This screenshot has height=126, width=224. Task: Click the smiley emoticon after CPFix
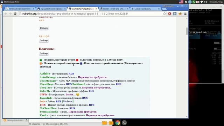[x=78, y=94]
